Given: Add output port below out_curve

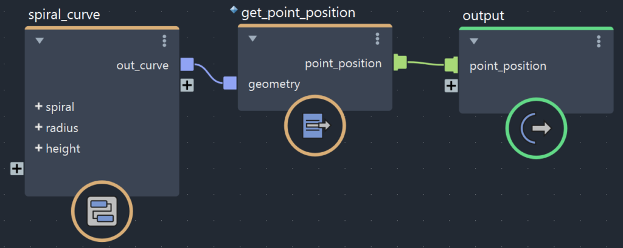Looking at the screenshot, I should click(x=187, y=85).
